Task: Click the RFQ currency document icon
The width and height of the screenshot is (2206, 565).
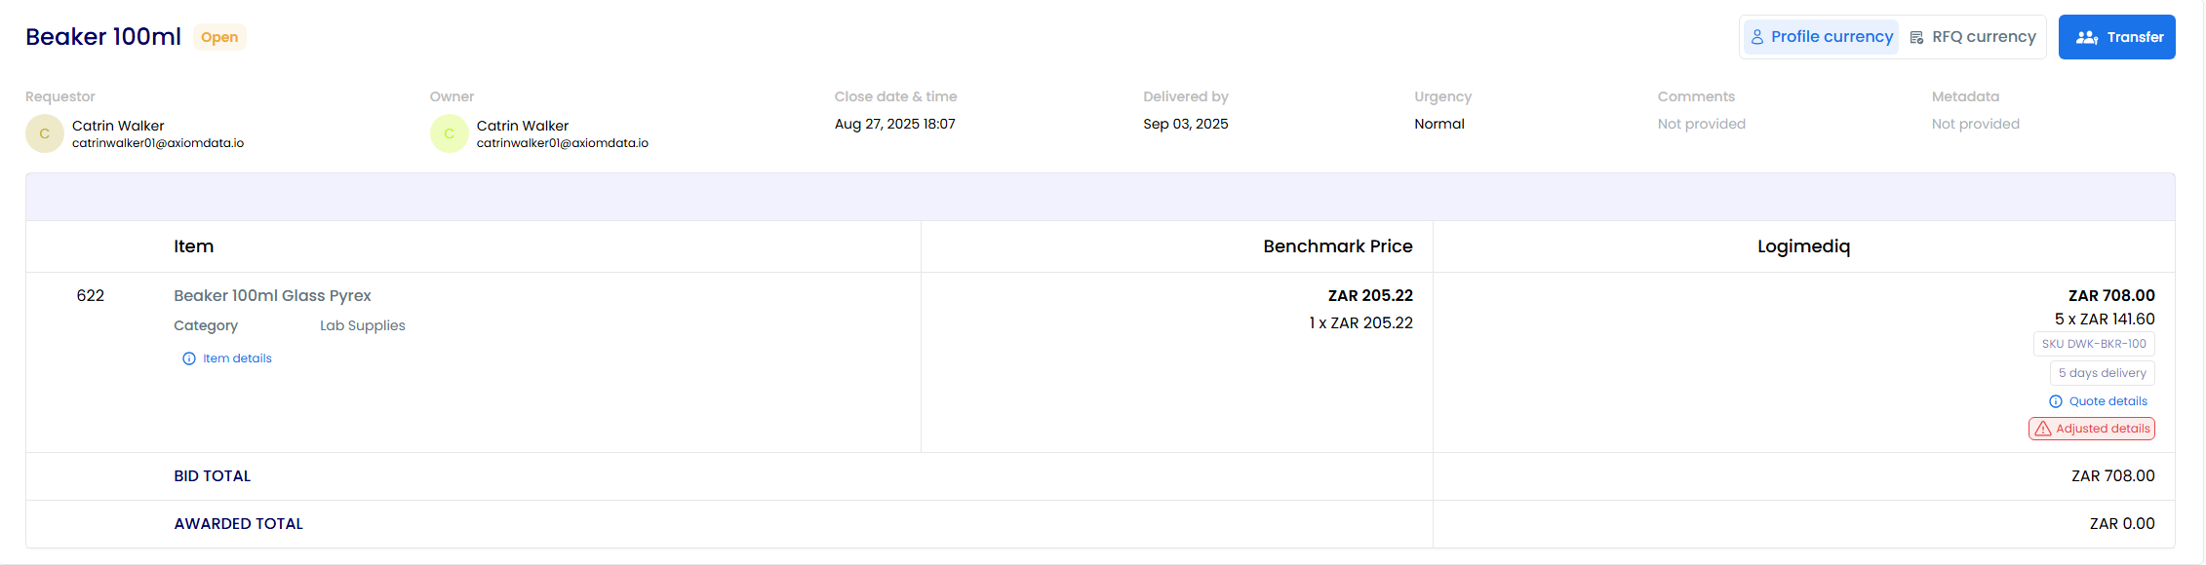Action: point(1916,37)
